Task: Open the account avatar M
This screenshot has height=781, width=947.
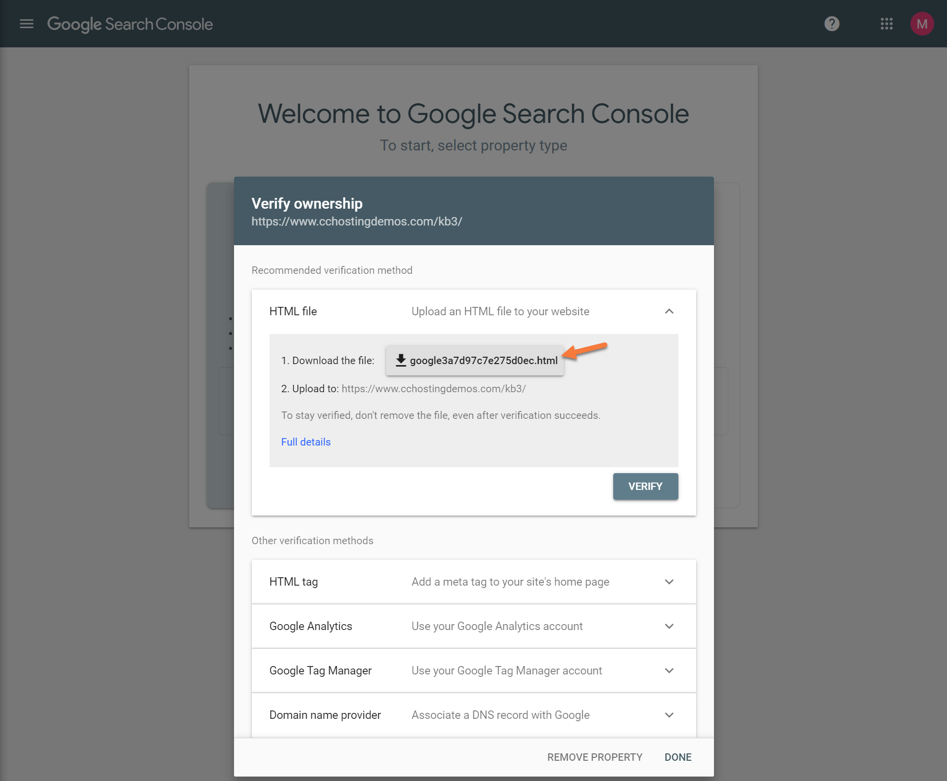Action: (x=921, y=24)
